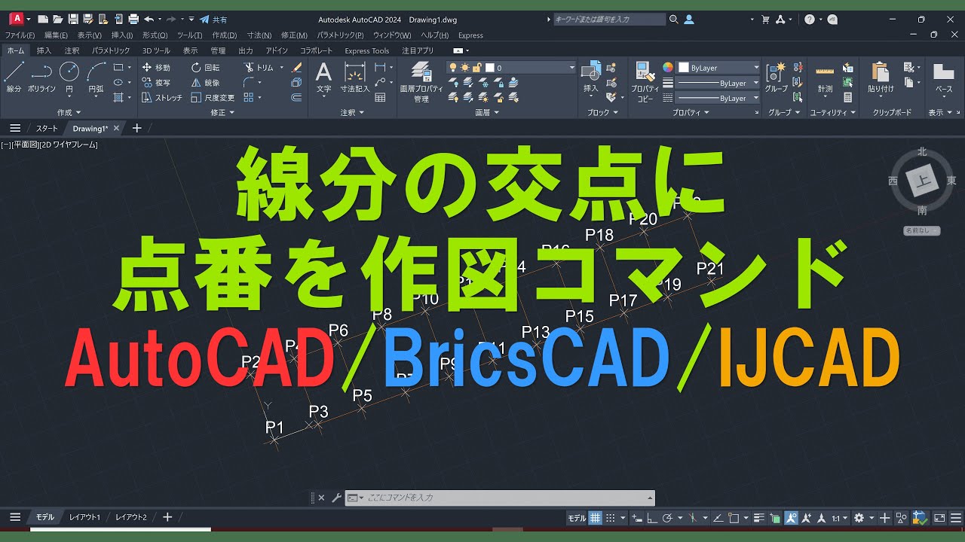
Task: Click the Plot (print) icon in quick access
Action: click(x=133, y=19)
